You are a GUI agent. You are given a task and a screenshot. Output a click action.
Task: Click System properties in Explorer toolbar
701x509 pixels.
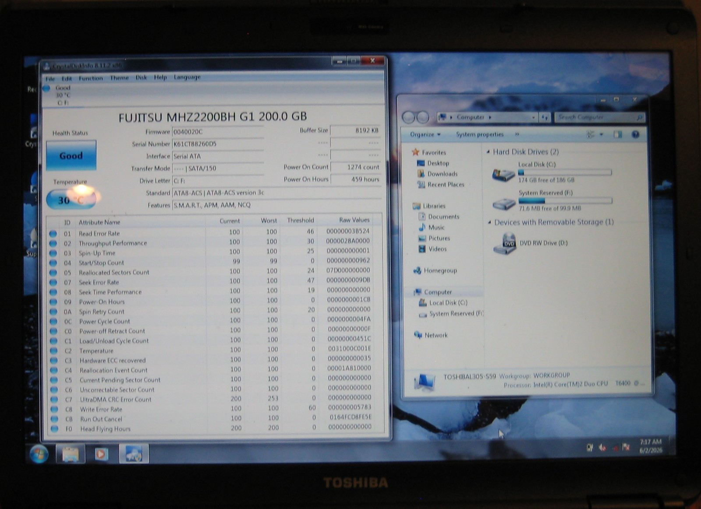480,134
